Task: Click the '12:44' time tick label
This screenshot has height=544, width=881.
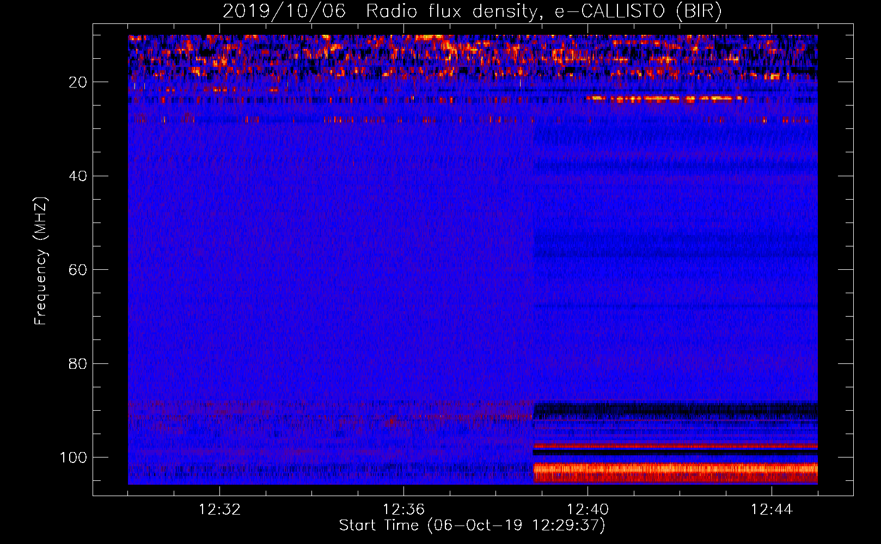Action: [x=772, y=510]
